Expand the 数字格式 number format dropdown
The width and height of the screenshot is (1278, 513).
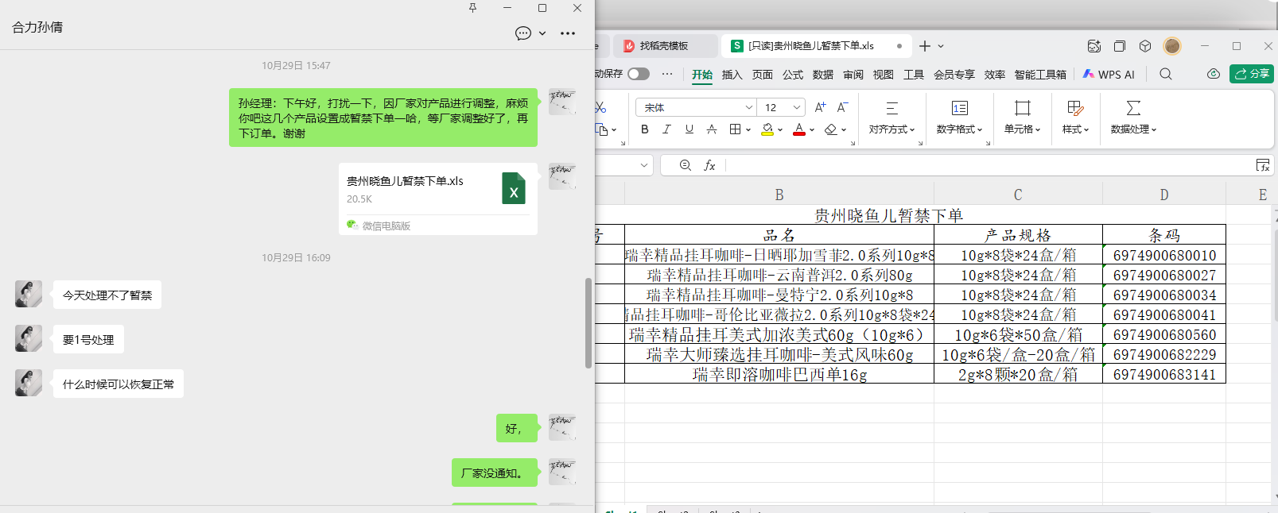pyautogui.click(x=959, y=129)
